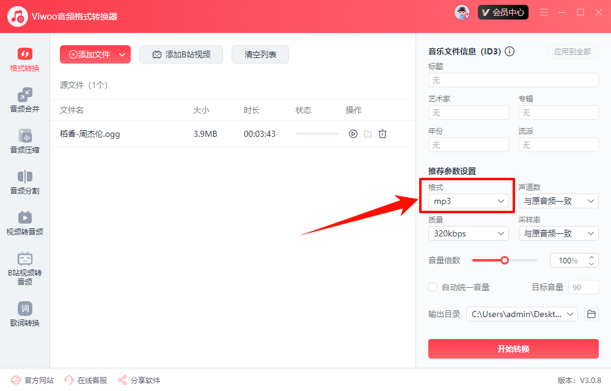Open the hamburger menu in title bar
611x391 pixels.
(x=543, y=12)
